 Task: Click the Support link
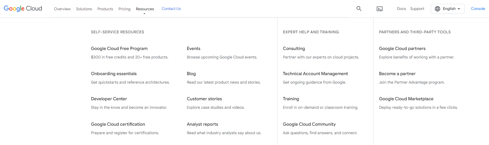(x=417, y=9)
